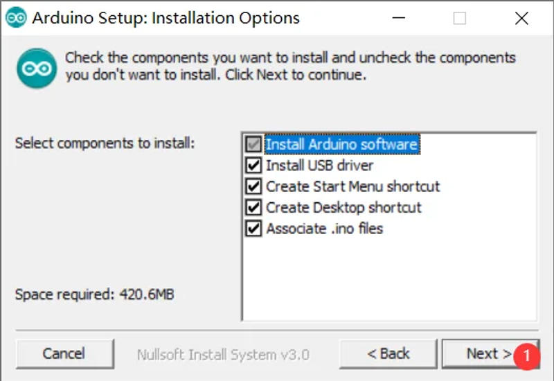Click the grayed-out maximize window button

[x=460, y=19]
